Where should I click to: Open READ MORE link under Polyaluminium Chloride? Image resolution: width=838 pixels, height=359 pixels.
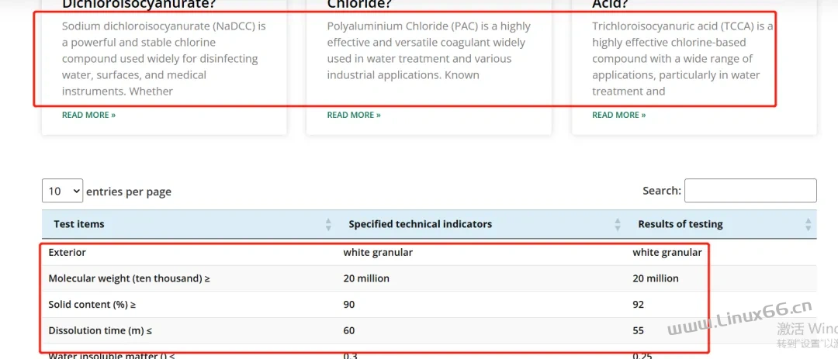point(354,115)
